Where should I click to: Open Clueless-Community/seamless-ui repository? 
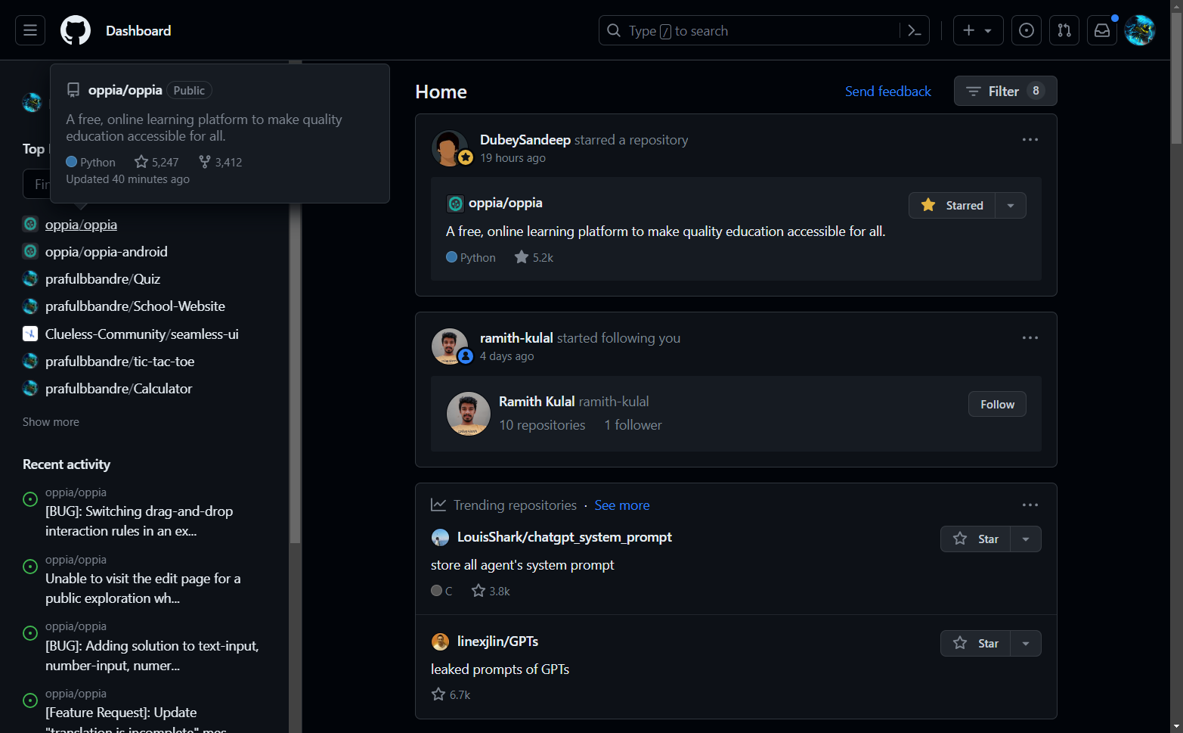click(142, 334)
